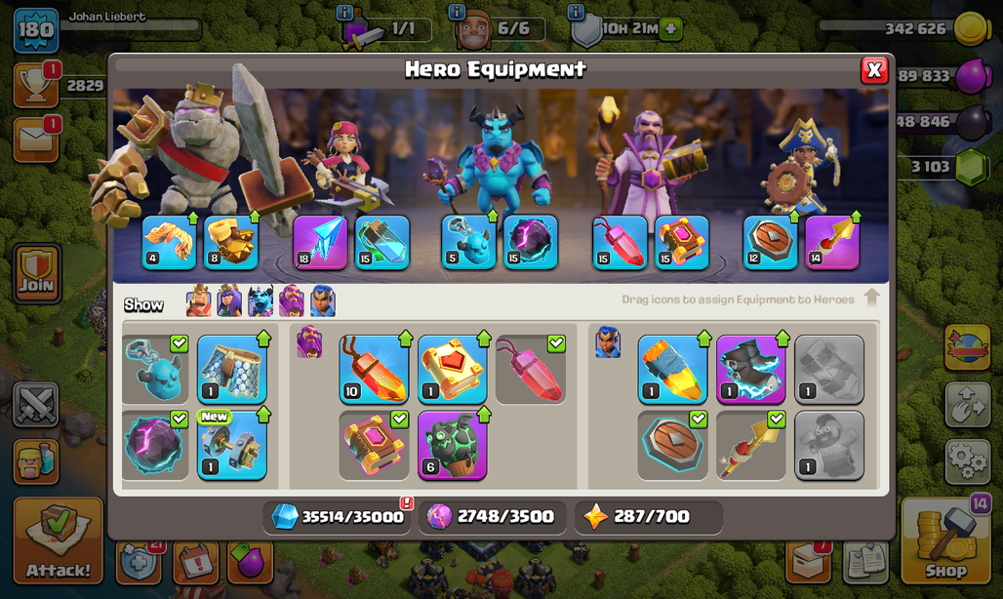
Task: Click upgrade arrow on Healing Tome tile
Action: pyautogui.click(x=484, y=338)
